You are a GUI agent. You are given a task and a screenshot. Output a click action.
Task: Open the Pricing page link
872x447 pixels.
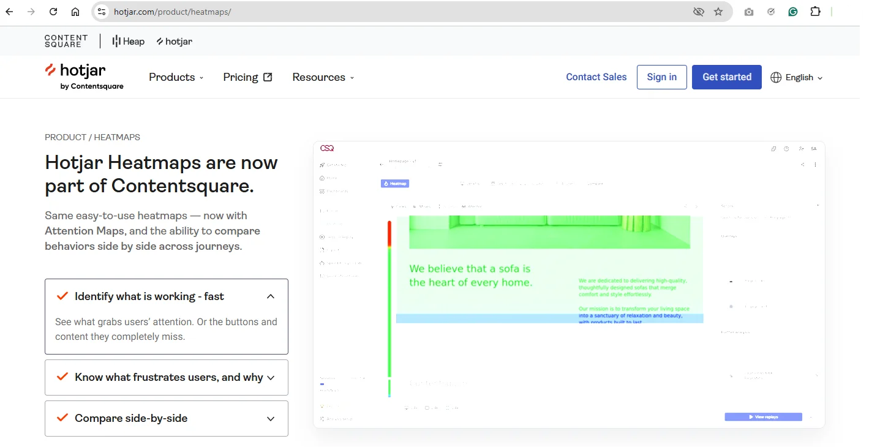coord(247,77)
